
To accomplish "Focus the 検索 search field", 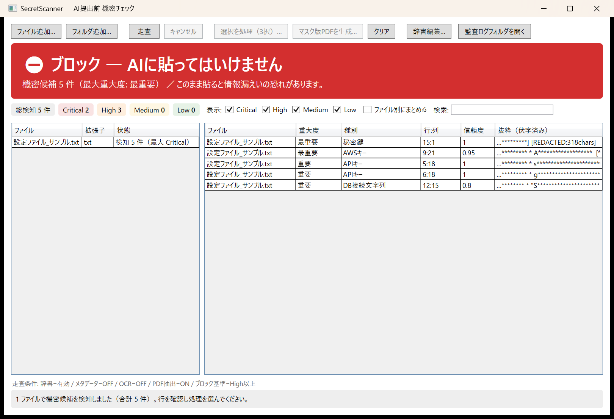I will click(502, 110).
